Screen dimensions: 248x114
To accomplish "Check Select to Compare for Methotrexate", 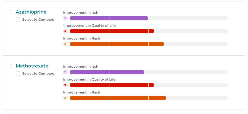I will (18, 74).
